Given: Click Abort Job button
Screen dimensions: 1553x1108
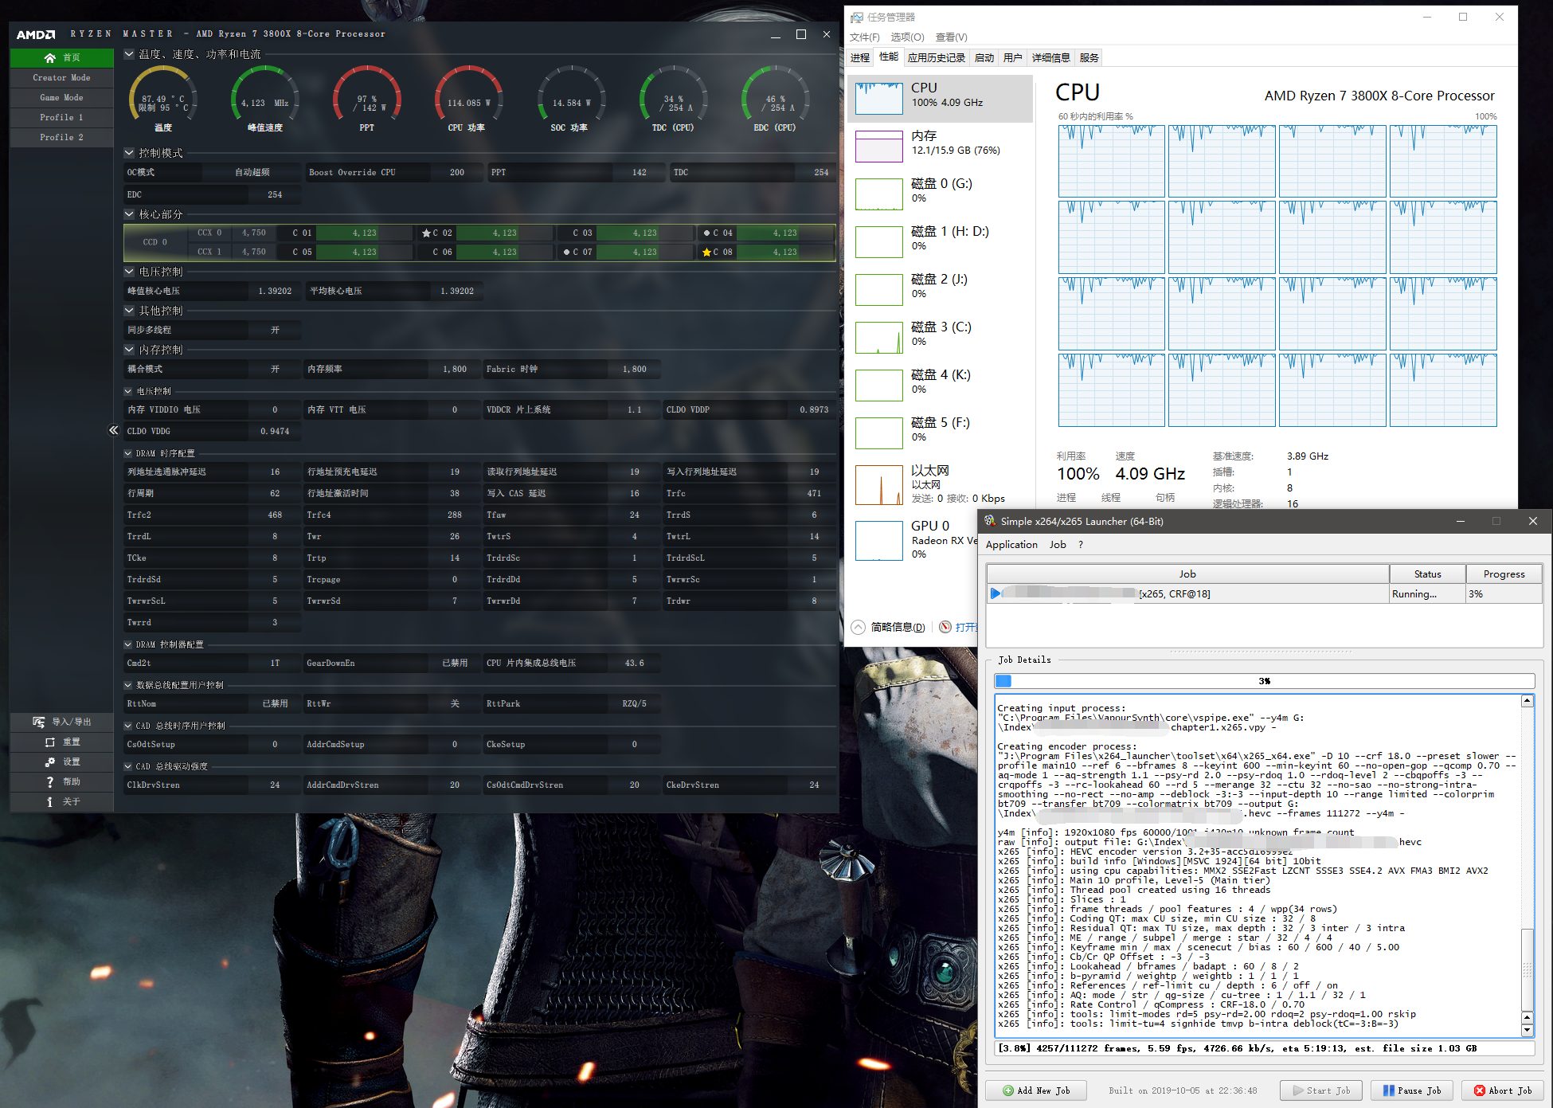Looking at the screenshot, I should (1502, 1090).
